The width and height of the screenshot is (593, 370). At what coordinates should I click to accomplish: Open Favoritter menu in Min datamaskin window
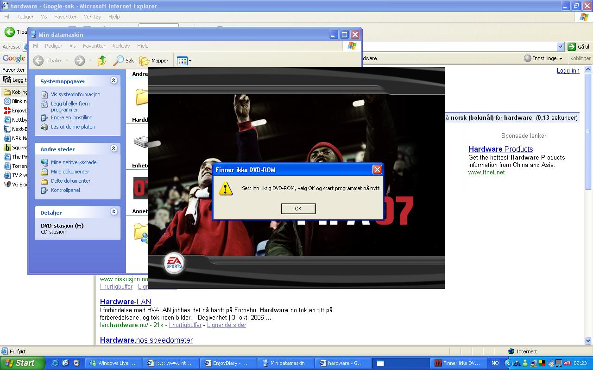point(94,46)
